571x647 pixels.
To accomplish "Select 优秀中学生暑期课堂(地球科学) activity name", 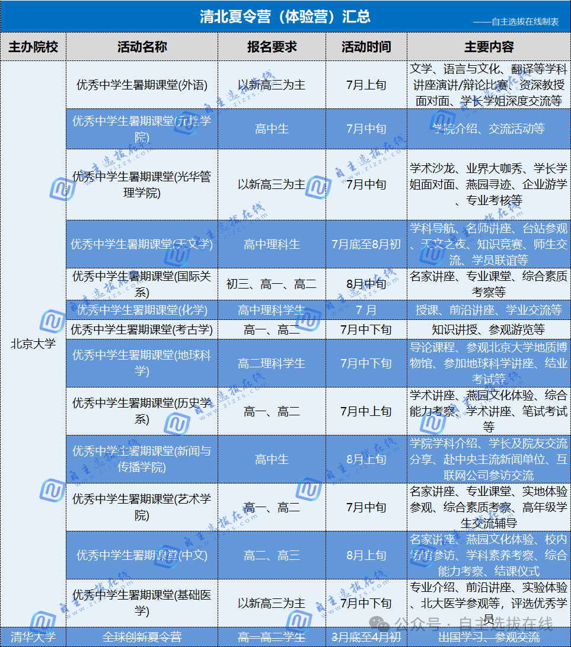I will (x=142, y=363).
